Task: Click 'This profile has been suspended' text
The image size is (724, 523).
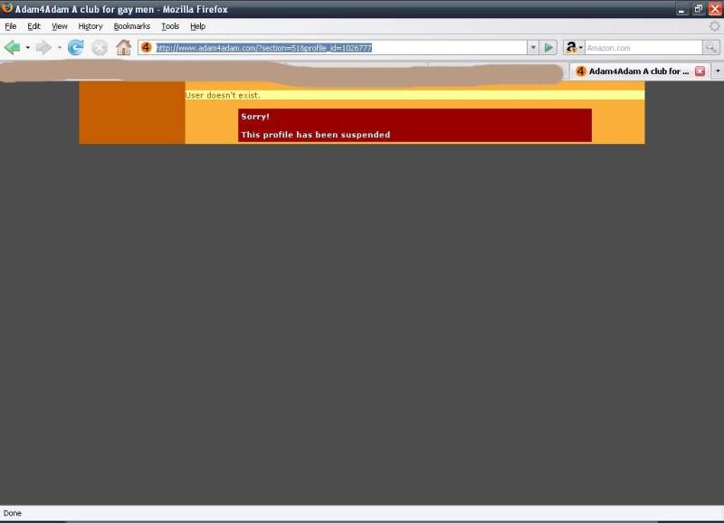Action: click(316, 135)
